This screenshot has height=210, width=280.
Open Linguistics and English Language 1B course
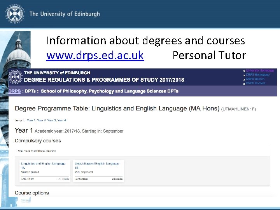pos(97,166)
